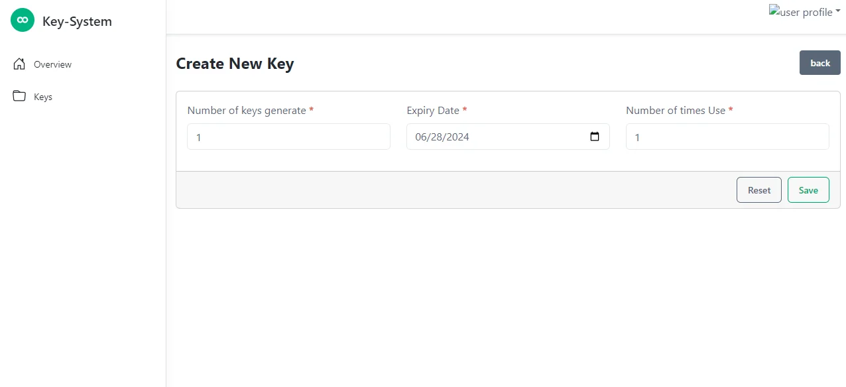Image resolution: width=846 pixels, height=387 pixels.
Task: Open the calendar picker icon
Action: point(595,137)
